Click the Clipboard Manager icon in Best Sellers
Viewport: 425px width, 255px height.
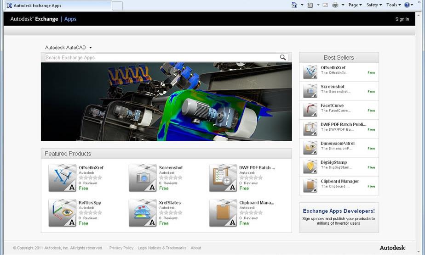pyautogui.click(x=310, y=185)
